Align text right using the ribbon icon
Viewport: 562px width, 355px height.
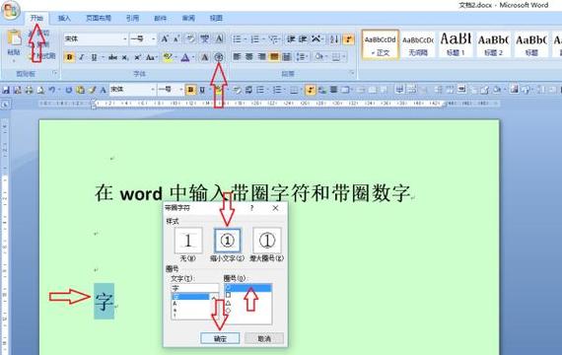coord(262,56)
